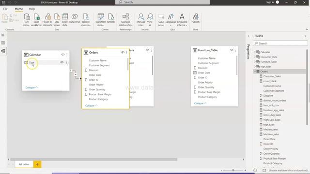This screenshot has height=174, width=310.
Task: Click the canvas horizontal scrollbar
Action: pyautogui.click(x=93, y=159)
